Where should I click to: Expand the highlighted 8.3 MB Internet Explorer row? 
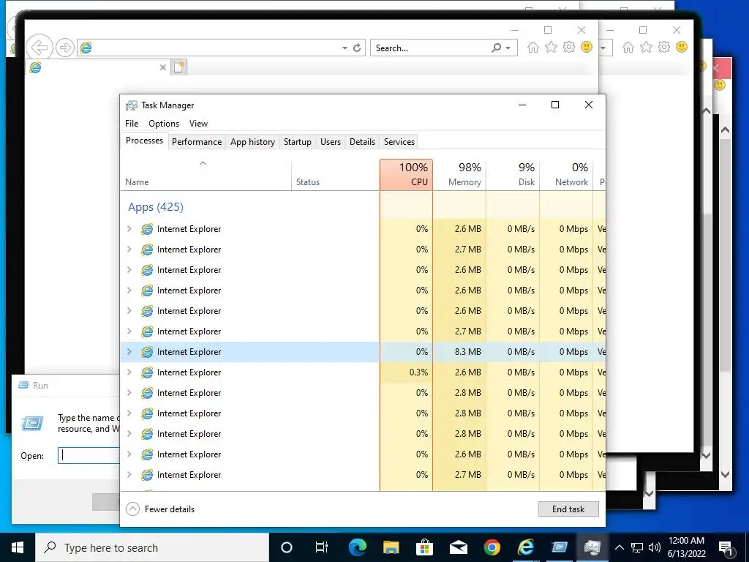pyautogui.click(x=129, y=352)
